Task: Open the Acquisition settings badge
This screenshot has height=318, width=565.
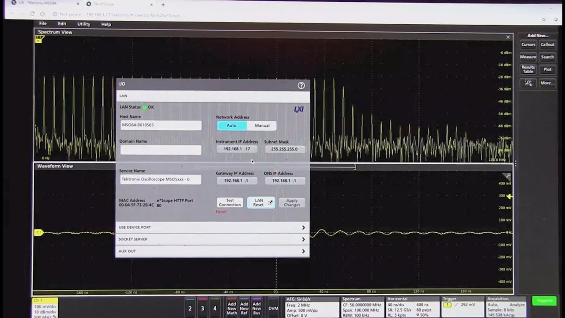Action: pyautogui.click(x=506, y=307)
